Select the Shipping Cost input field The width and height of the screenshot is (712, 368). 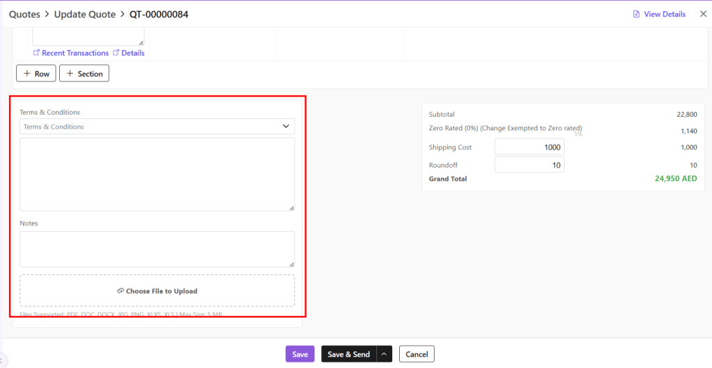click(x=529, y=147)
